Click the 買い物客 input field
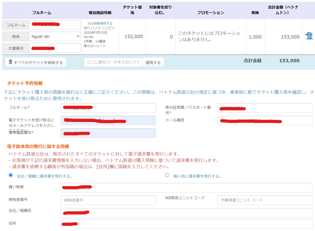This screenshot has width=315, height=231. [186, 187]
